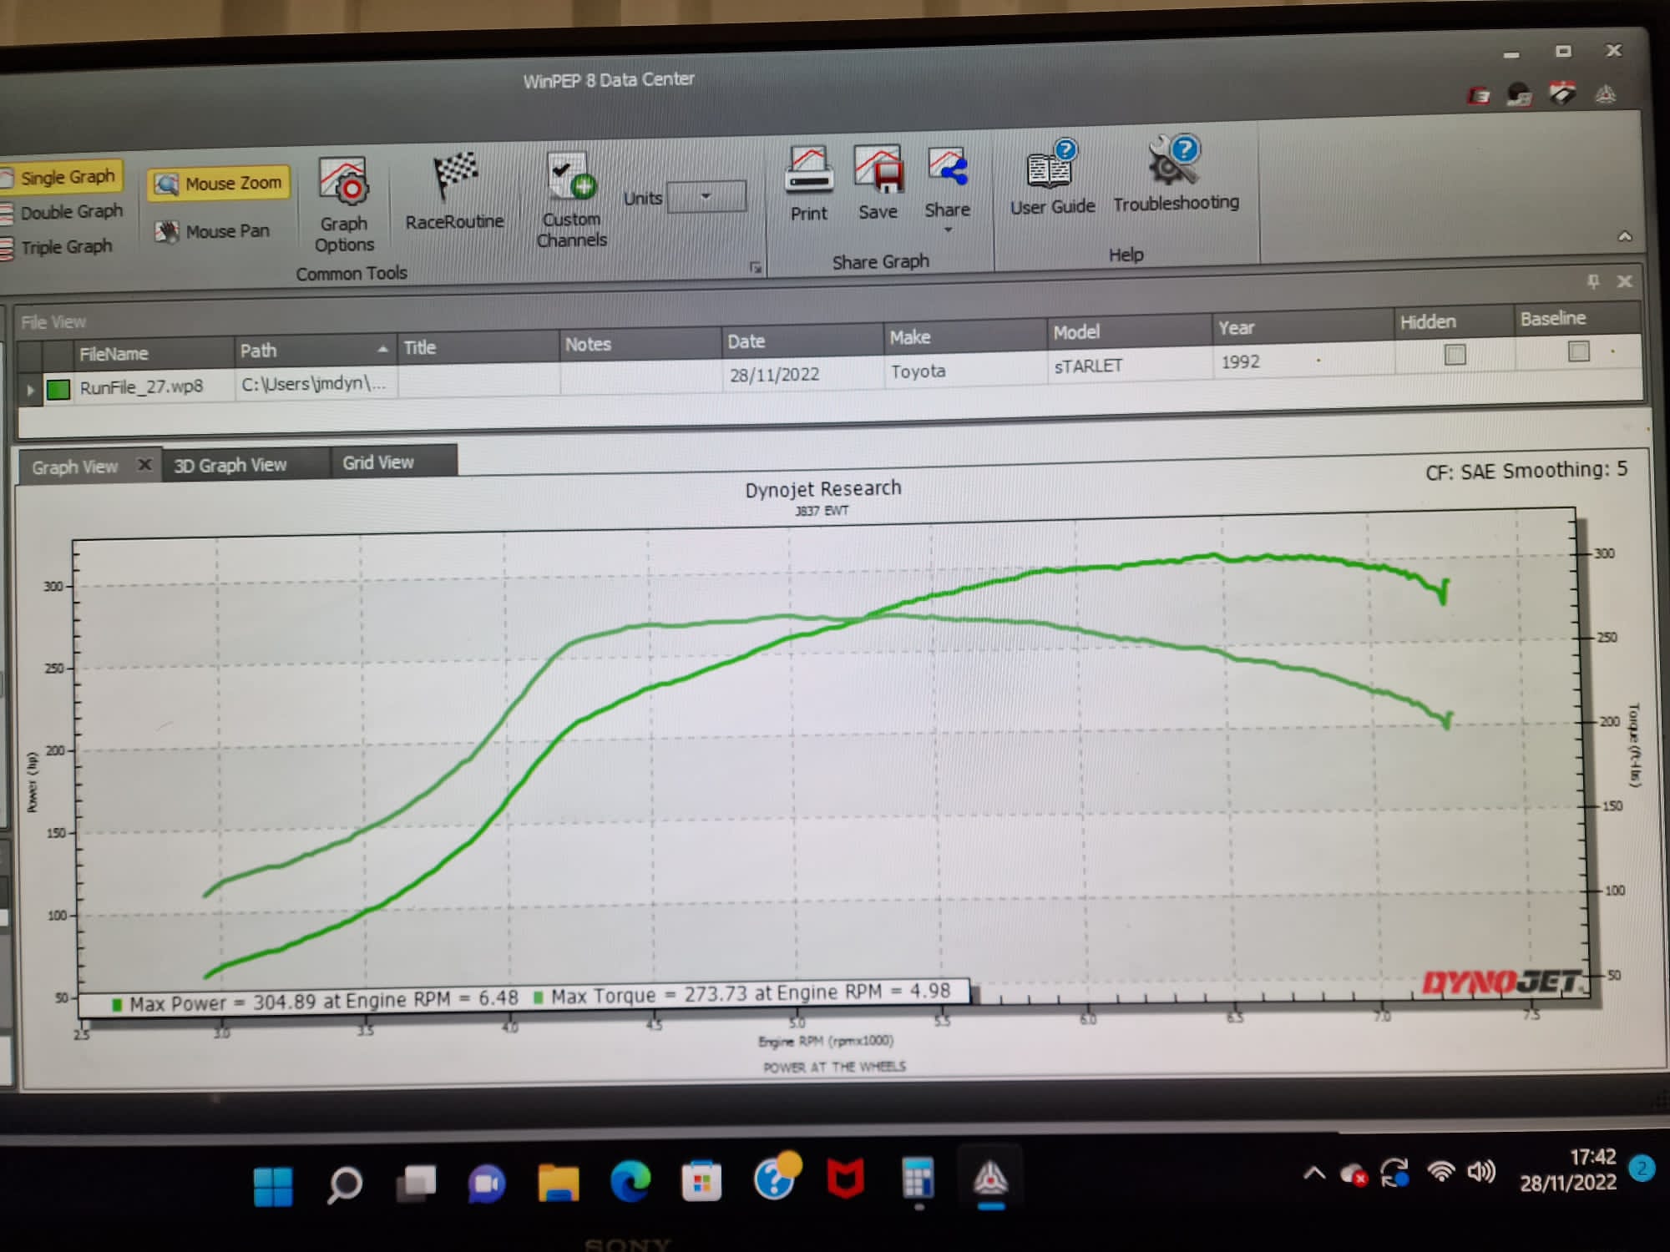1670x1252 pixels.
Task: Select the RunFile_27.wp8 file name
Action: click(141, 387)
